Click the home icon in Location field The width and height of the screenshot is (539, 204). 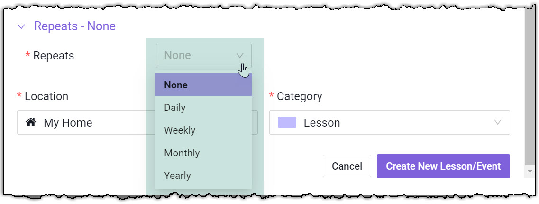point(31,123)
